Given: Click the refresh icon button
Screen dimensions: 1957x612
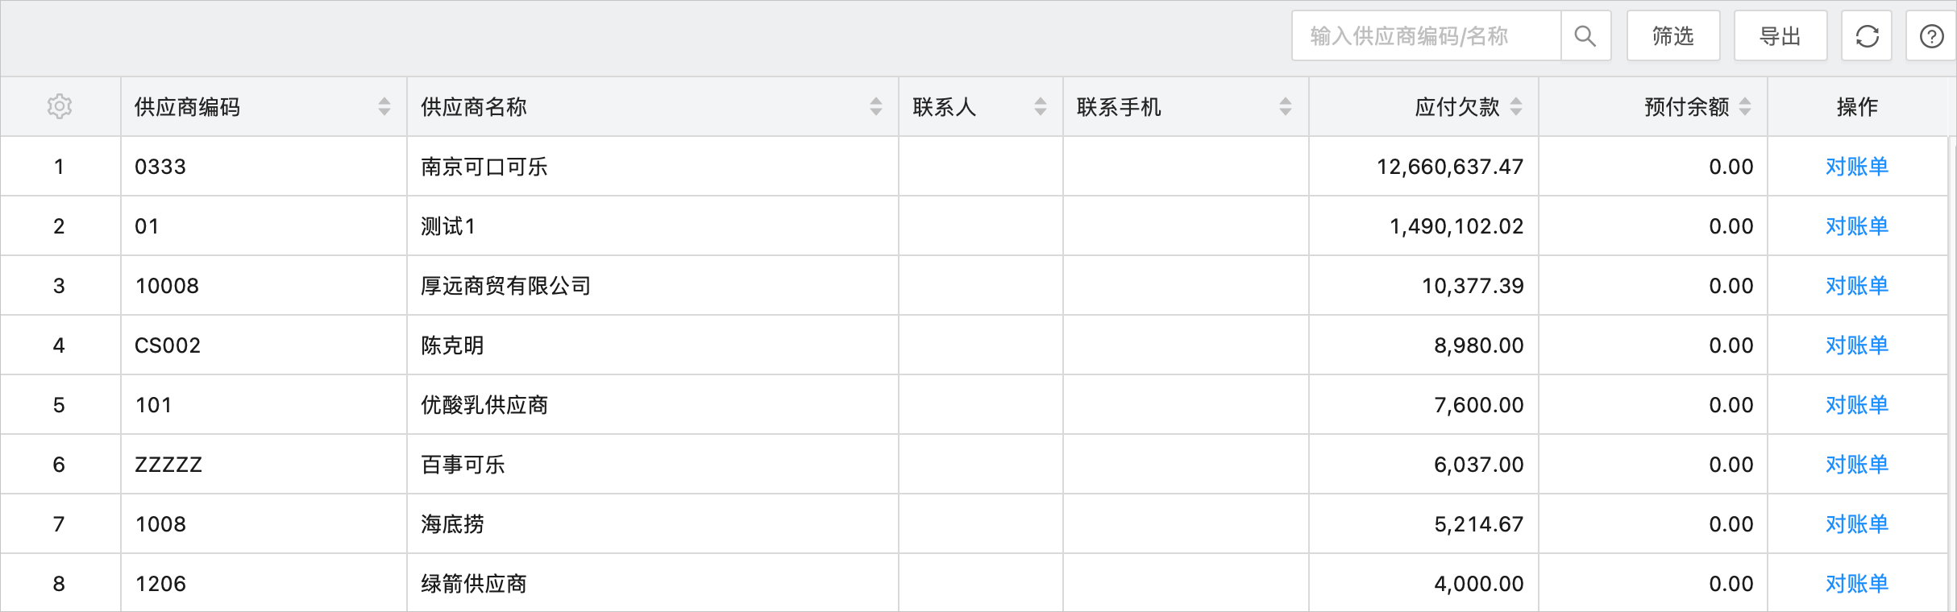Looking at the screenshot, I should pyautogui.click(x=1867, y=36).
